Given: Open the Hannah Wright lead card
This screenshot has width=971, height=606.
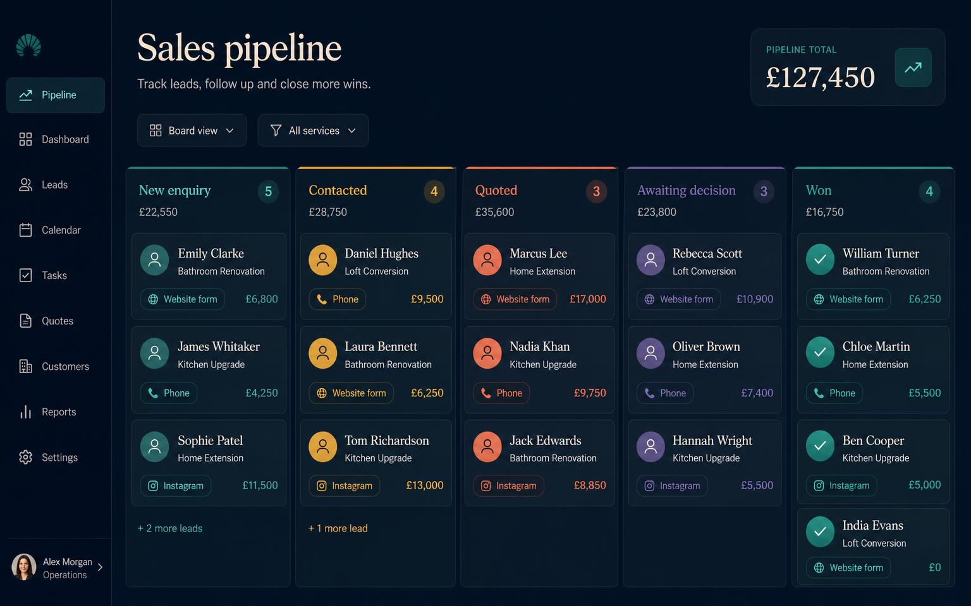Looking at the screenshot, I should pyautogui.click(x=705, y=463).
